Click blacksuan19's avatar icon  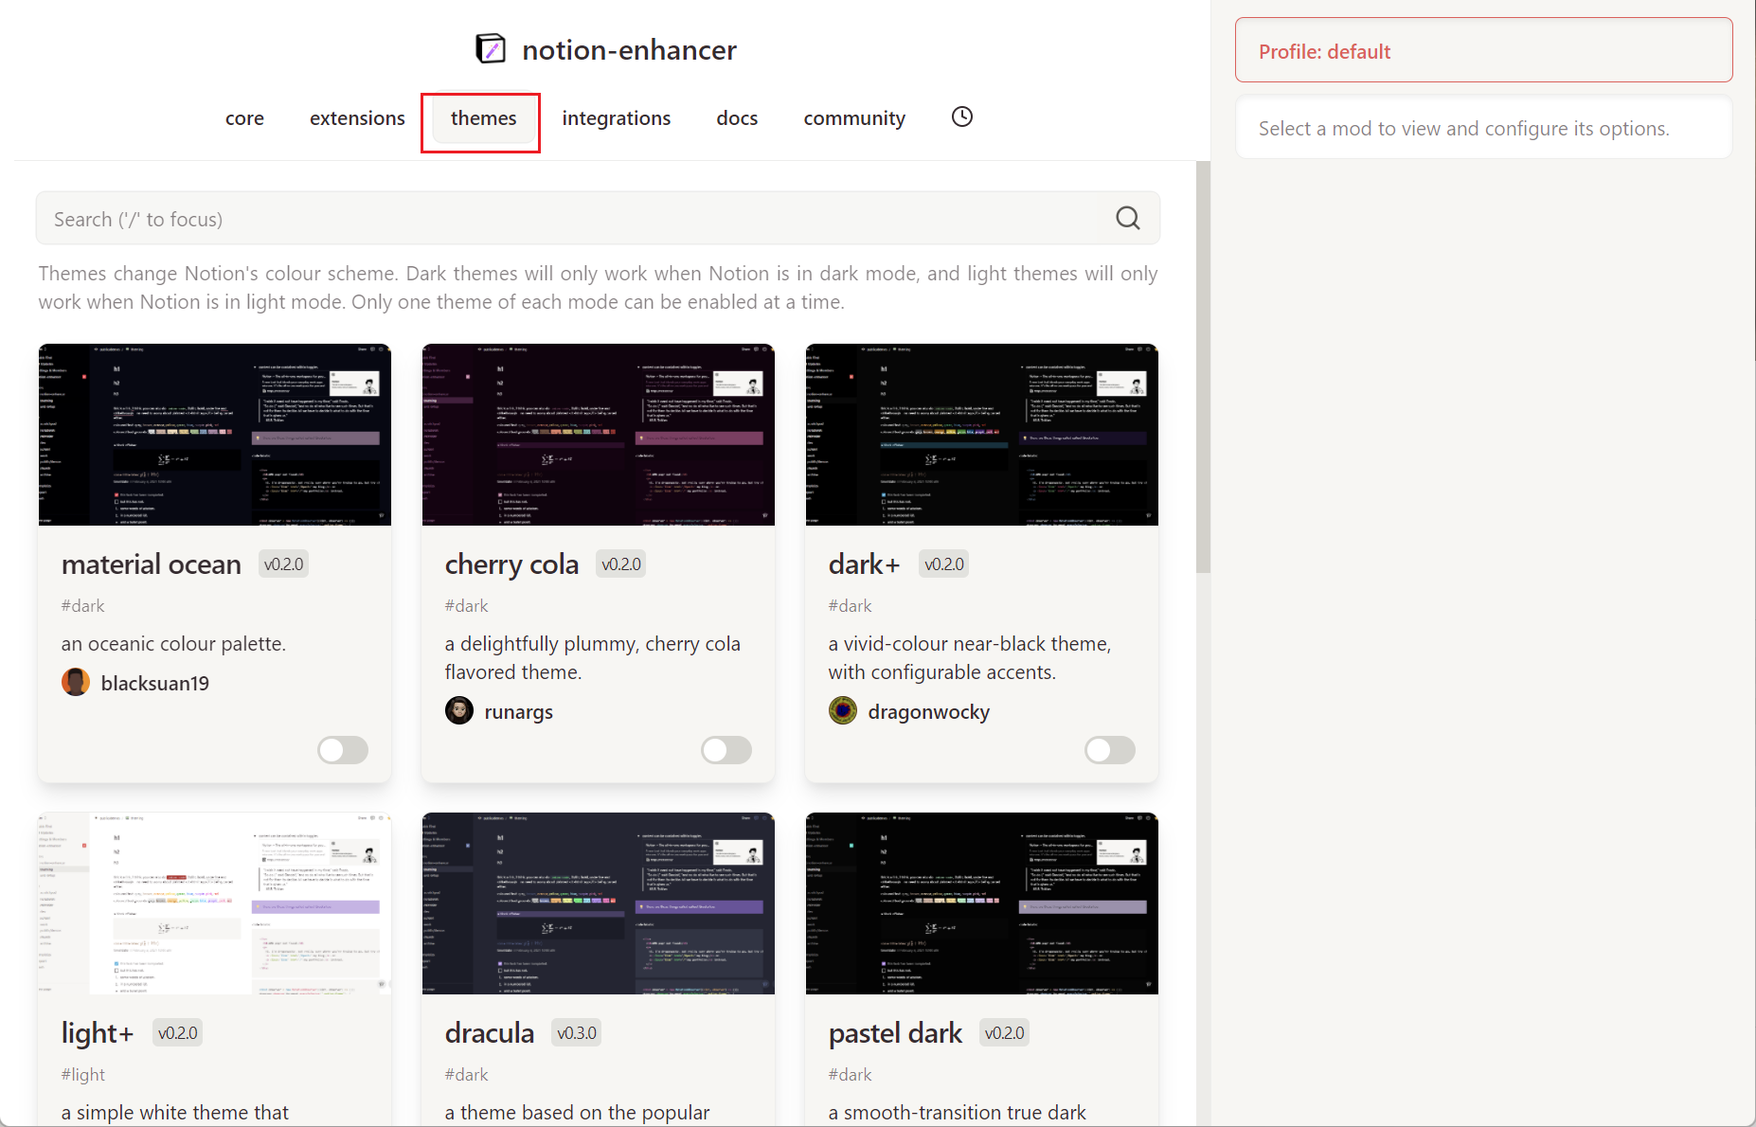[x=76, y=682]
